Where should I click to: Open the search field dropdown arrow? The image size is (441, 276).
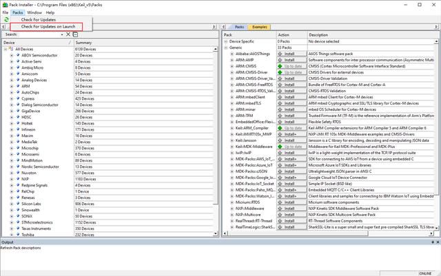coord(62,34)
